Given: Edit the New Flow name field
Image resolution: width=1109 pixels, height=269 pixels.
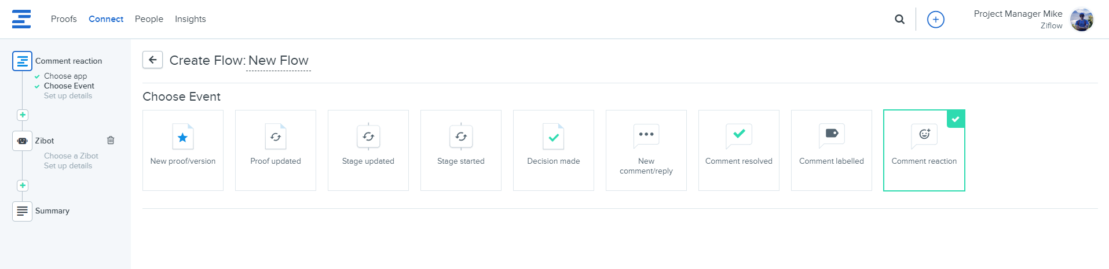Looking at the screenshot, I should point(279,61).
